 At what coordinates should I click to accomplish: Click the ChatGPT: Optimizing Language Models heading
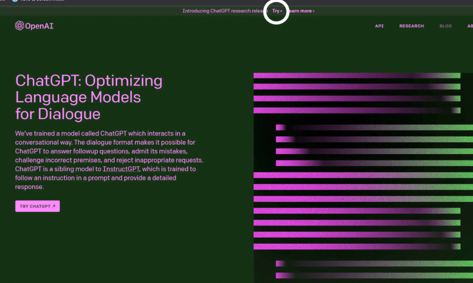[89, 97]
